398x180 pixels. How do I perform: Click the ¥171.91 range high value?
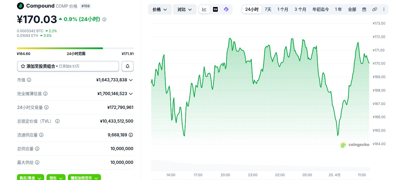coord(128,54)
